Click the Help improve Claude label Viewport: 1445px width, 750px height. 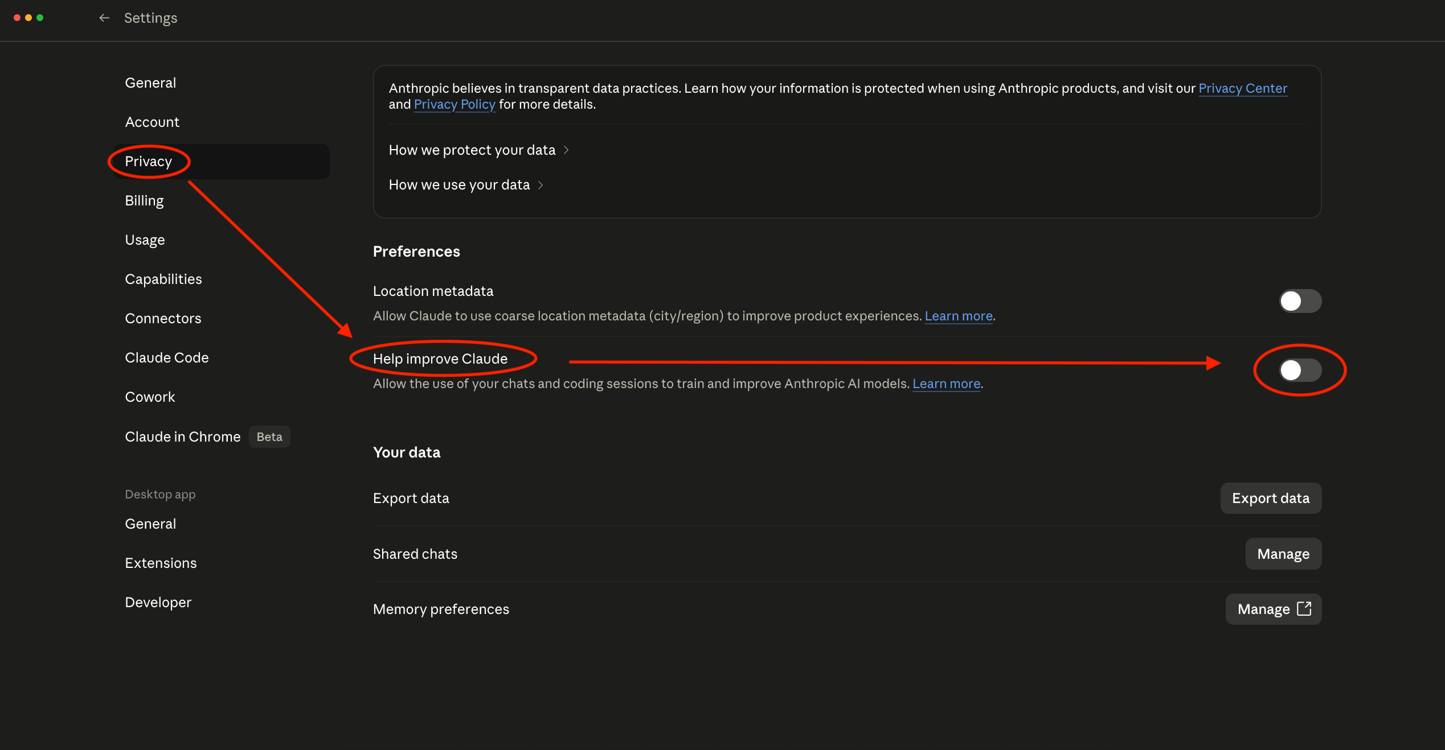440,359
